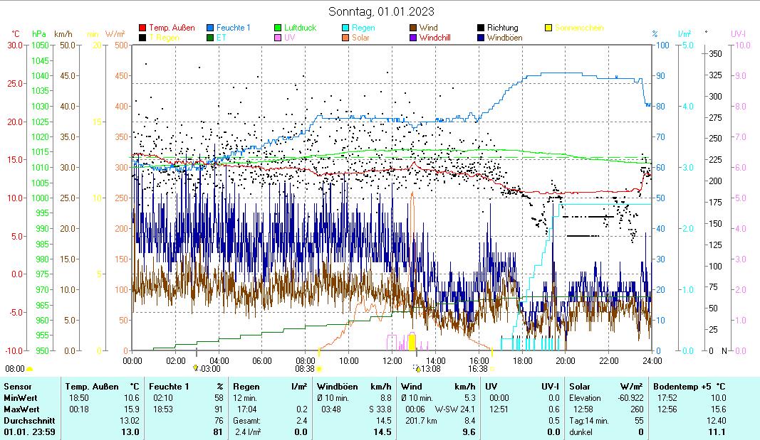
Task: Click the pink UV legend swatch
Action: coord(278,38)
